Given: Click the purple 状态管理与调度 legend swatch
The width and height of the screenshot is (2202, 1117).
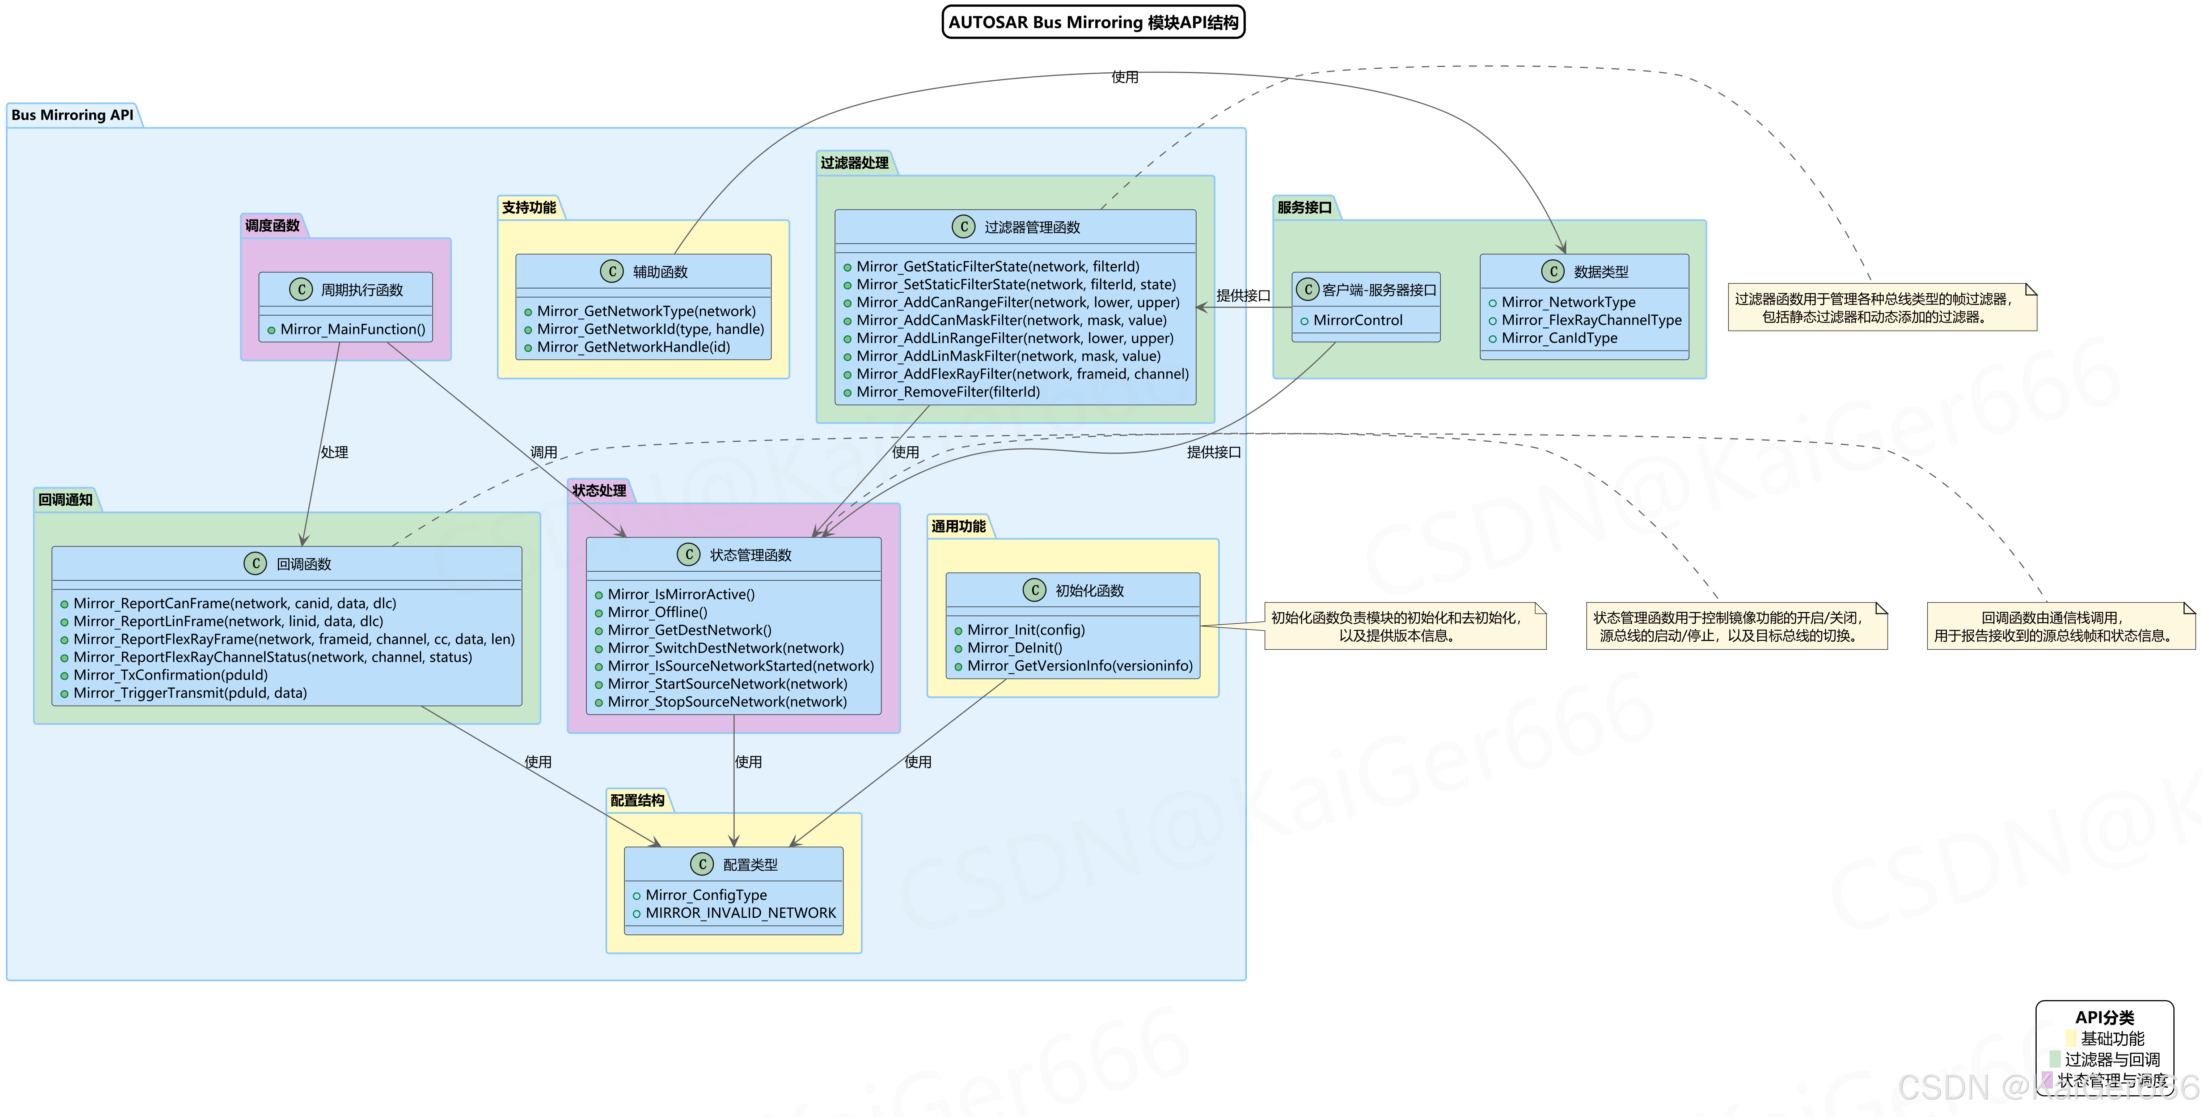Looking at the screenshot, I should (2047, 1079).
